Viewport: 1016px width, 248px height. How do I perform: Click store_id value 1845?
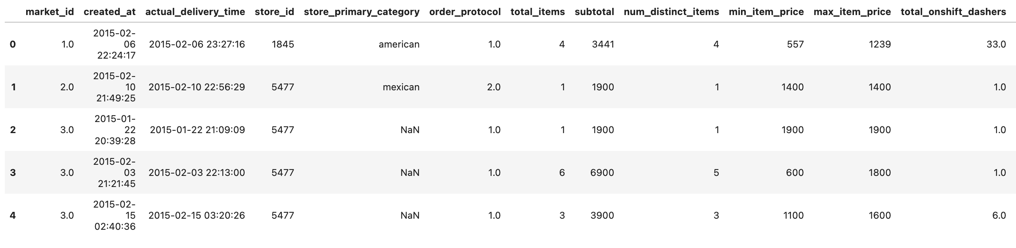283,44
